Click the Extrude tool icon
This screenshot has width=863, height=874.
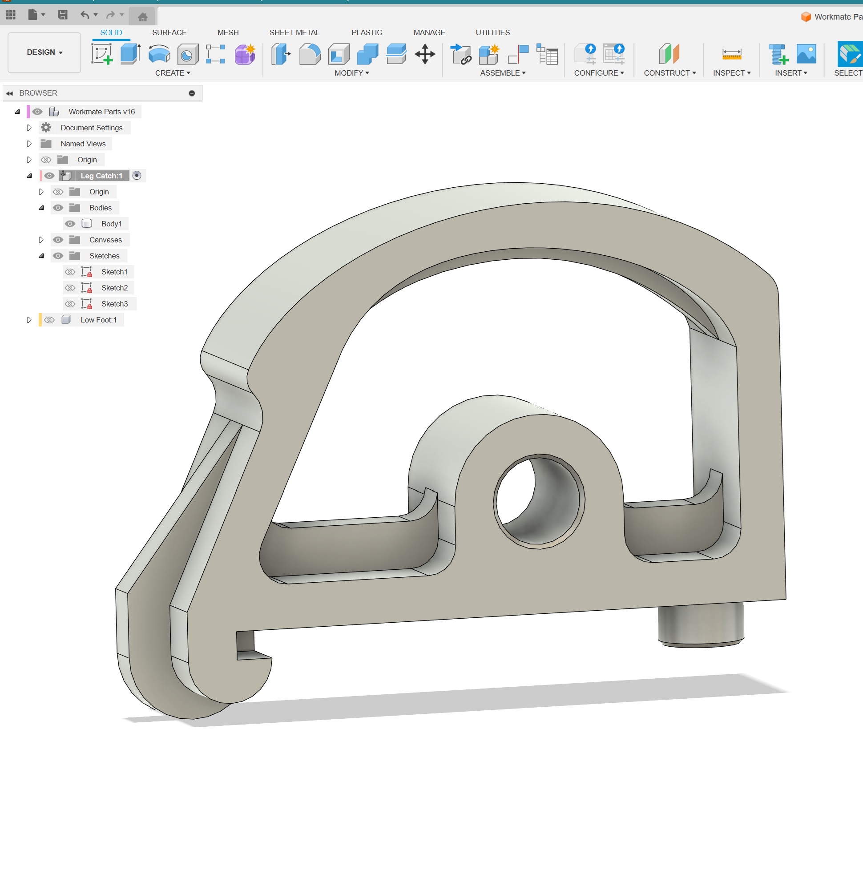pos(130,54)
